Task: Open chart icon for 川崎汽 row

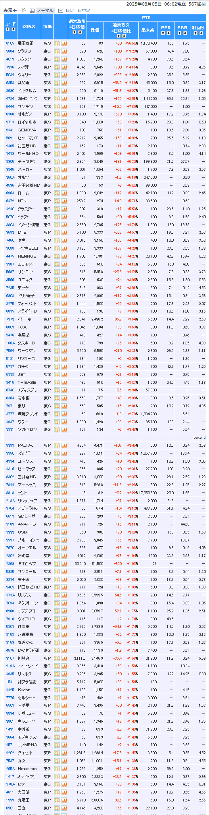Action: click(x=64, y=659)
